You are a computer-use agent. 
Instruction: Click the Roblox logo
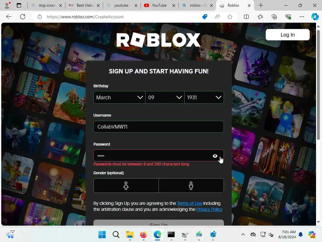point(158,40)
